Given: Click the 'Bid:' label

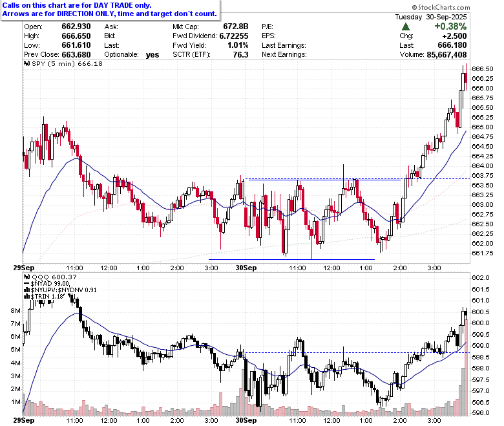Looking at the screenshot, I should pyautogui.click(x=110, y=36).
